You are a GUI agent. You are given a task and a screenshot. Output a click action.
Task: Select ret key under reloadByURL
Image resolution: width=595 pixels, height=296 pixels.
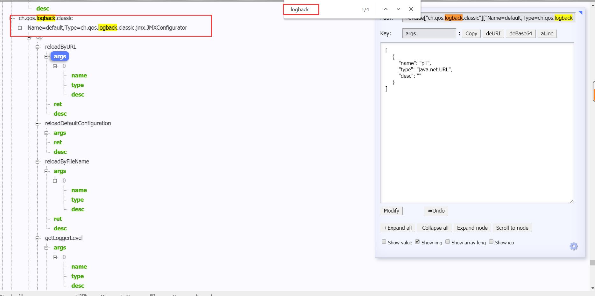[58, 104]
